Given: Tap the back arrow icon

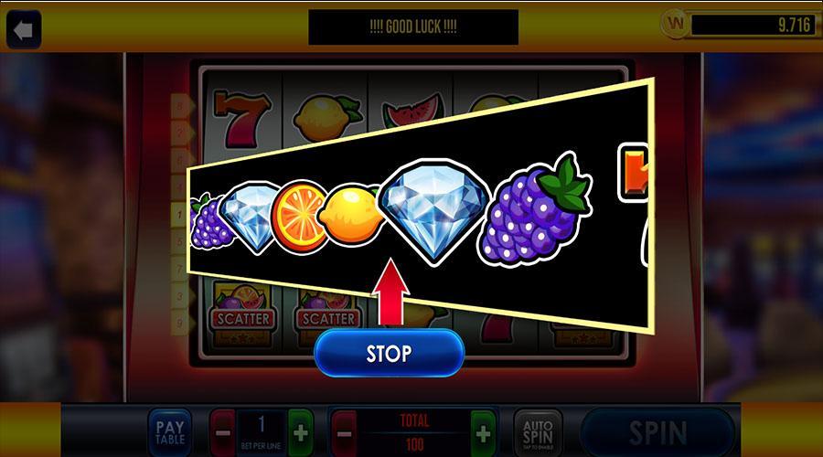Looking at the screenshot, I should coord(24,30).
